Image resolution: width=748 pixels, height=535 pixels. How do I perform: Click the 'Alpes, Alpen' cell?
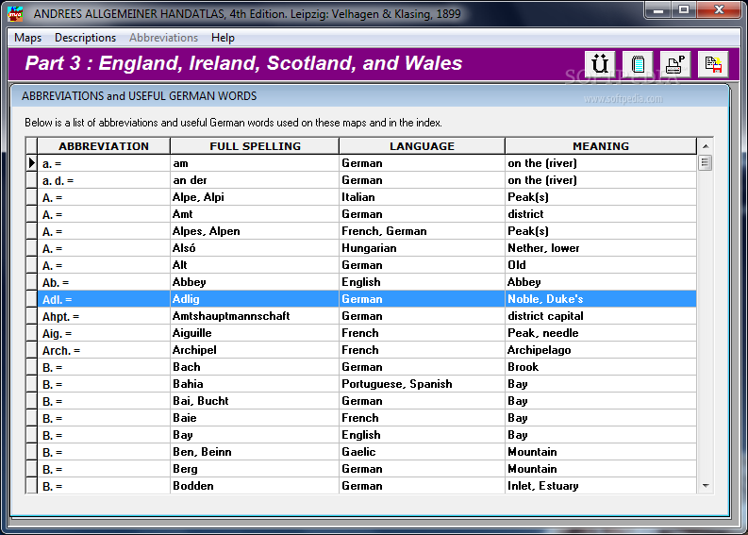pyautogui.click(x=255, y=231)
